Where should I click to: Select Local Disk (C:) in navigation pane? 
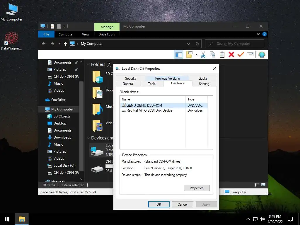64,166
